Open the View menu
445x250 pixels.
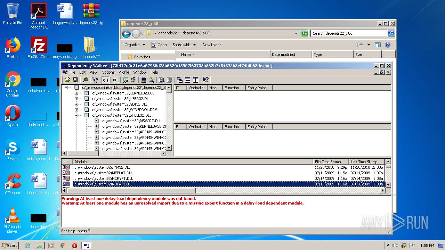94,72
